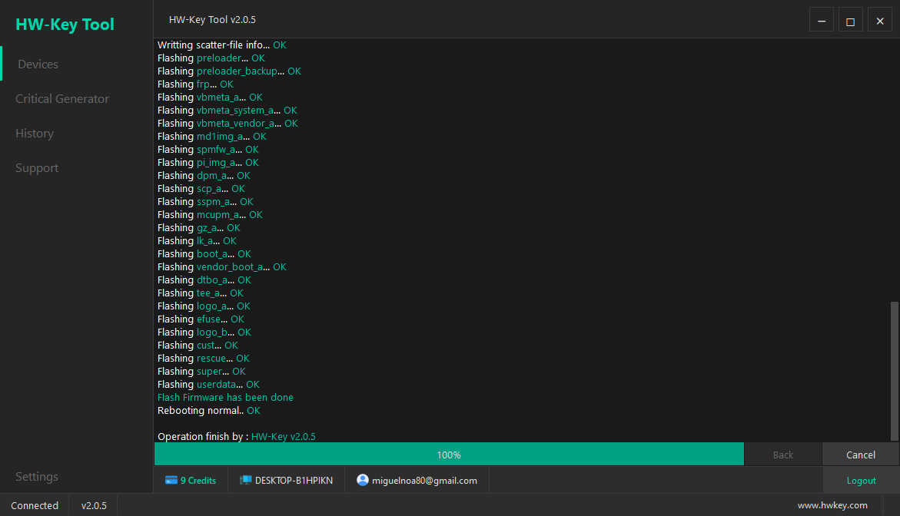This screenshot has height=516, width=900.
Task: Click the 9 Credits label
Action: (x=198, y=480)
